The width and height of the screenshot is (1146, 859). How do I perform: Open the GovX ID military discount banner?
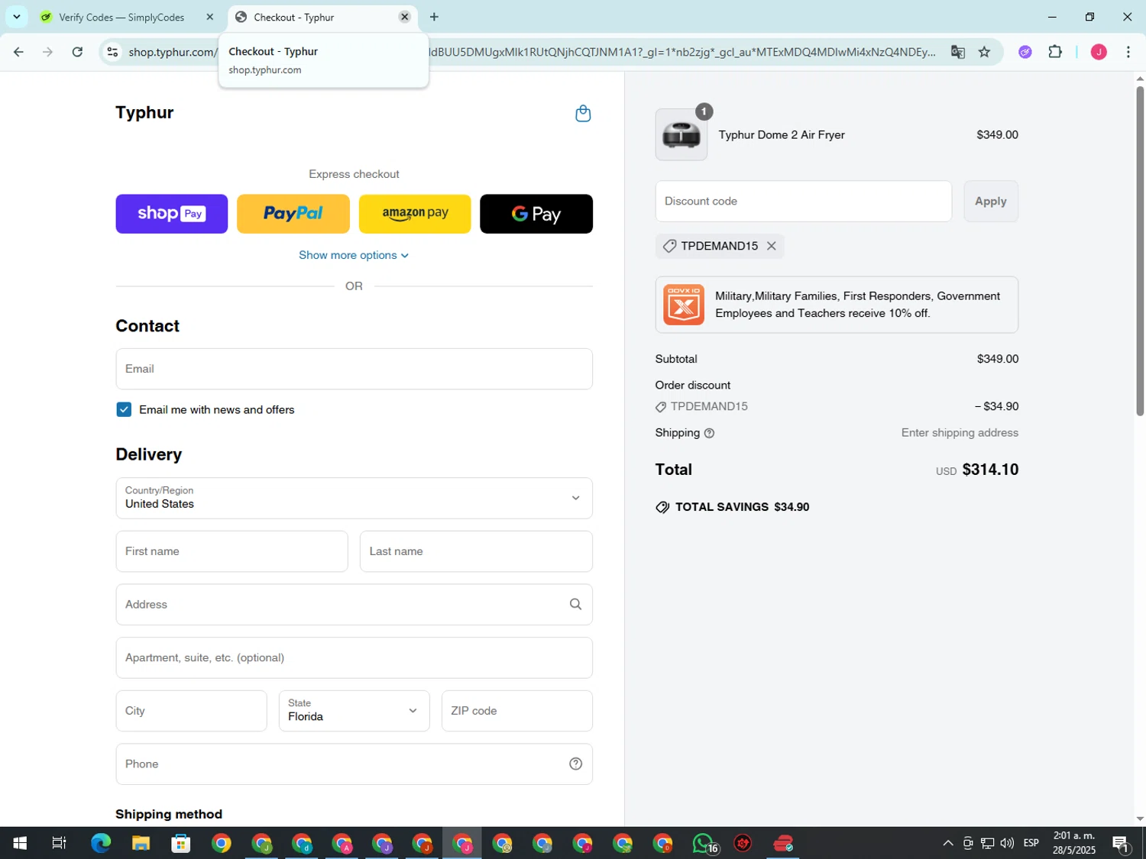tap(837, 305)
